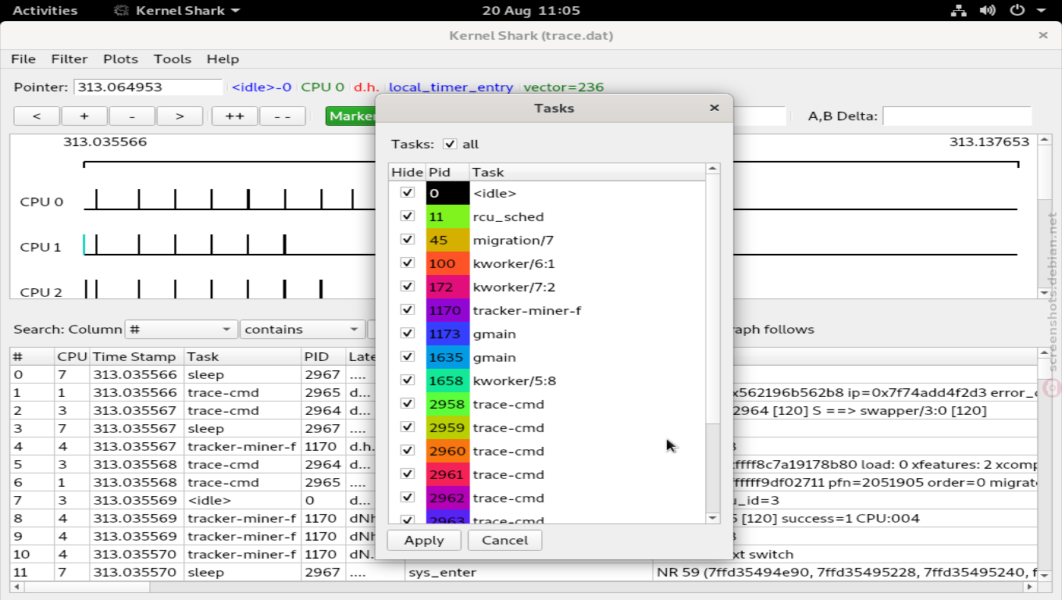Apply the task filter
The height and width of the screenshot is (600, 1062).
coord(424,540)
